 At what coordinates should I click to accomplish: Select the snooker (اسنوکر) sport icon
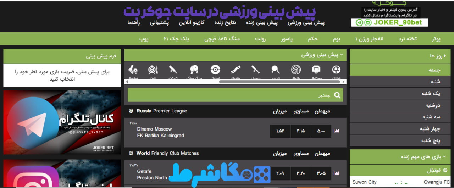[x=215, y=70]
